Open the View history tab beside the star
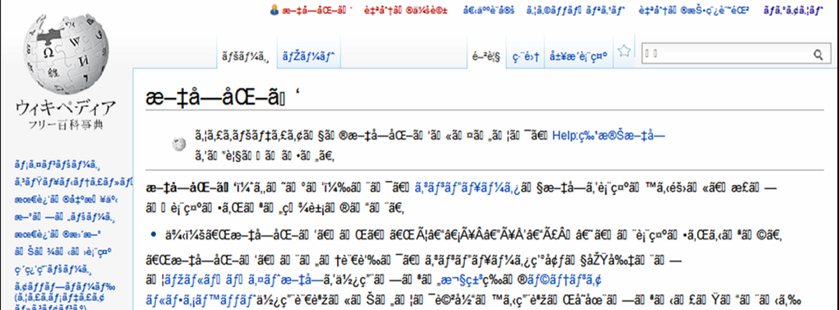 tap(578, 54)
